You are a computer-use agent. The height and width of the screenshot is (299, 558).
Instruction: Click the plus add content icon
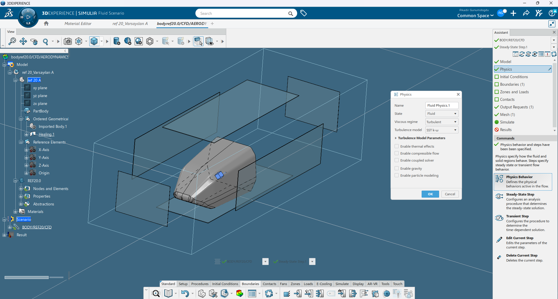514,13
